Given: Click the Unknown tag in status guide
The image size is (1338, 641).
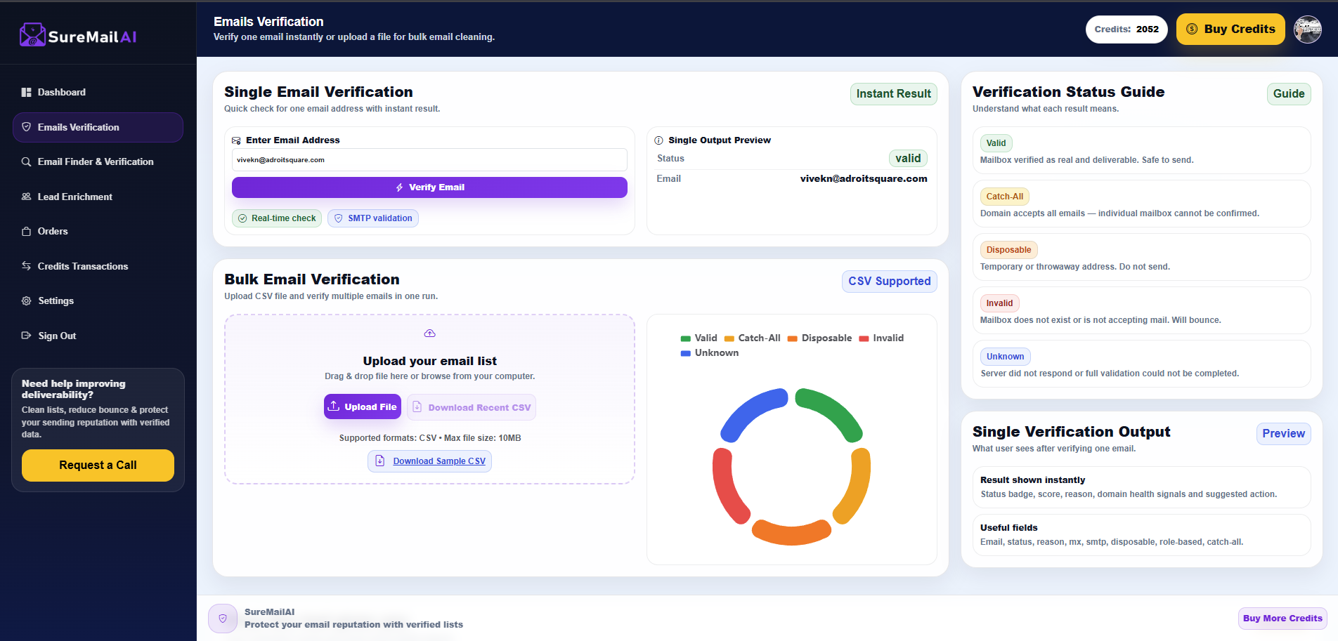Looking at the screenshot, I should click(x=1005, y=357).
